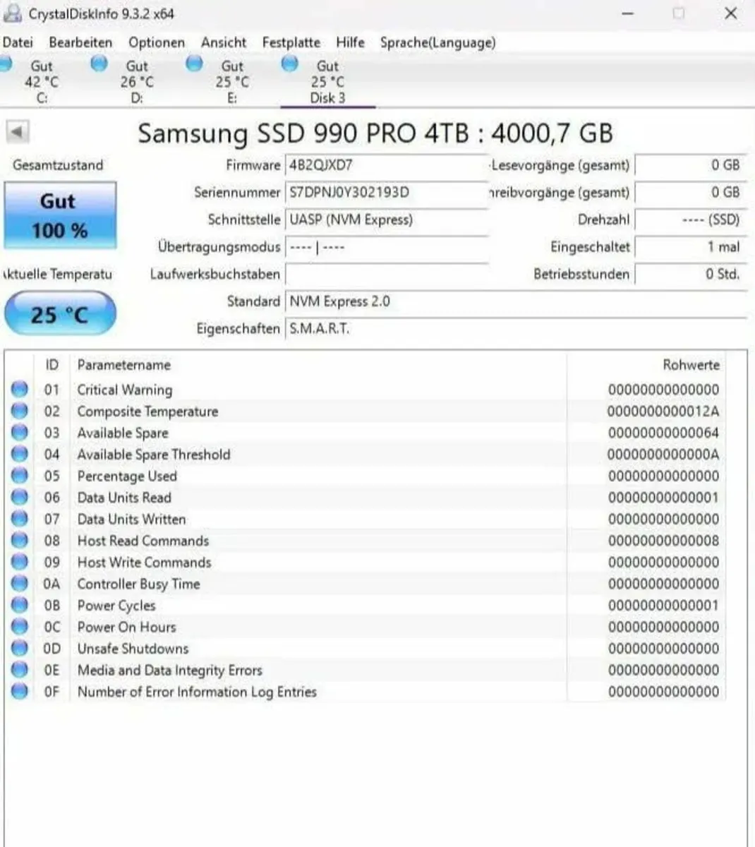Click the status icon for drive D:
Screen dimensions: 755x847
(x=99, y=64)
